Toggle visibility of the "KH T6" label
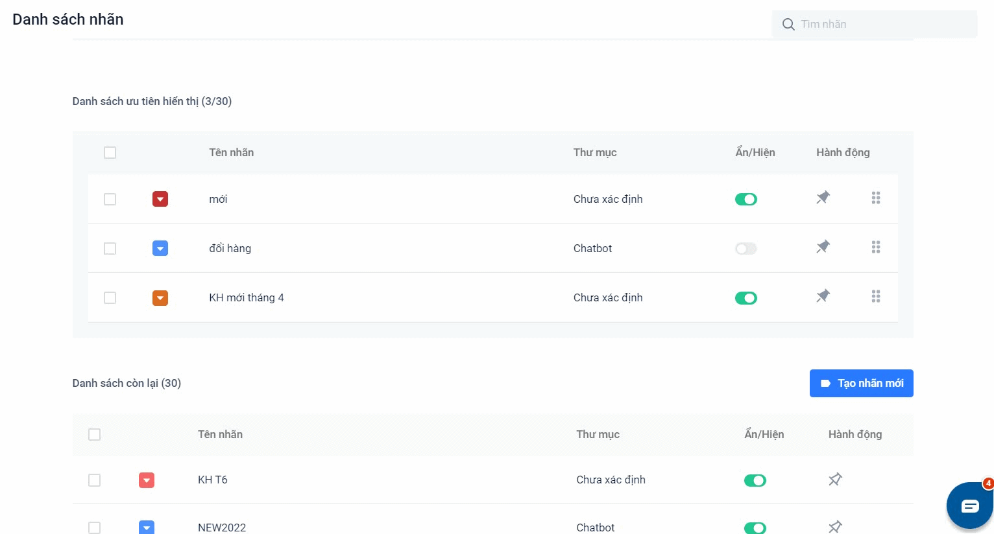 pos(755,481)
